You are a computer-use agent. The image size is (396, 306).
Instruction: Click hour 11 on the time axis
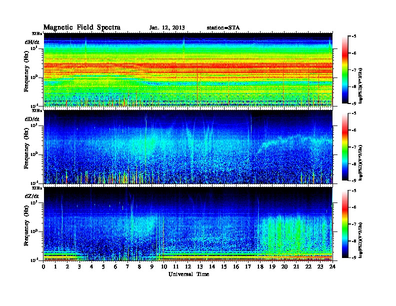click(x=176, y=266)
